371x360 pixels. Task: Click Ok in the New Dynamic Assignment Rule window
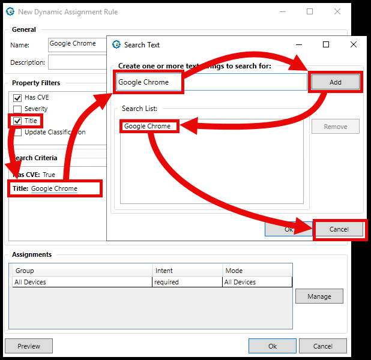tap(273, 346)
